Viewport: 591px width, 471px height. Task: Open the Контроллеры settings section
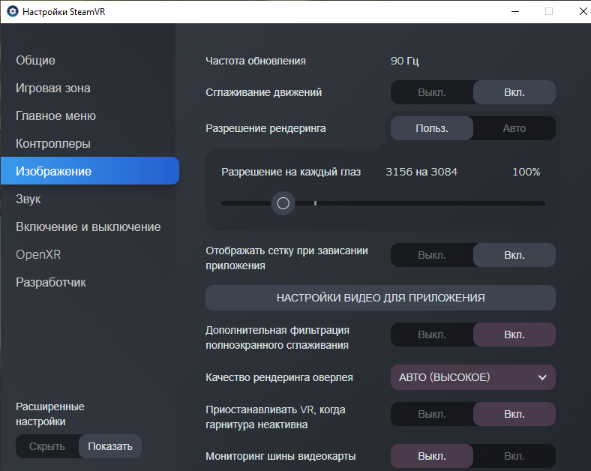53,143
